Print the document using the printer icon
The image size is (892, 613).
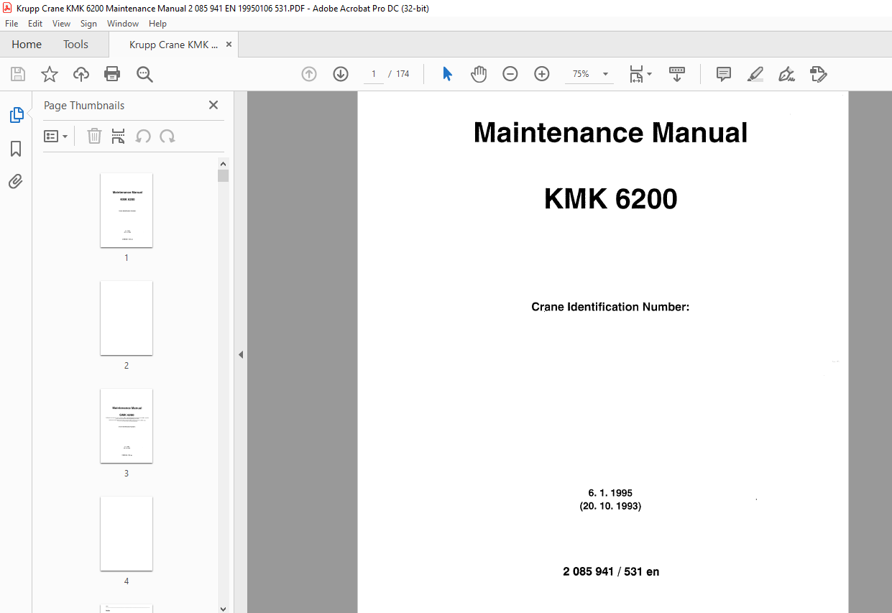point(112,74)
